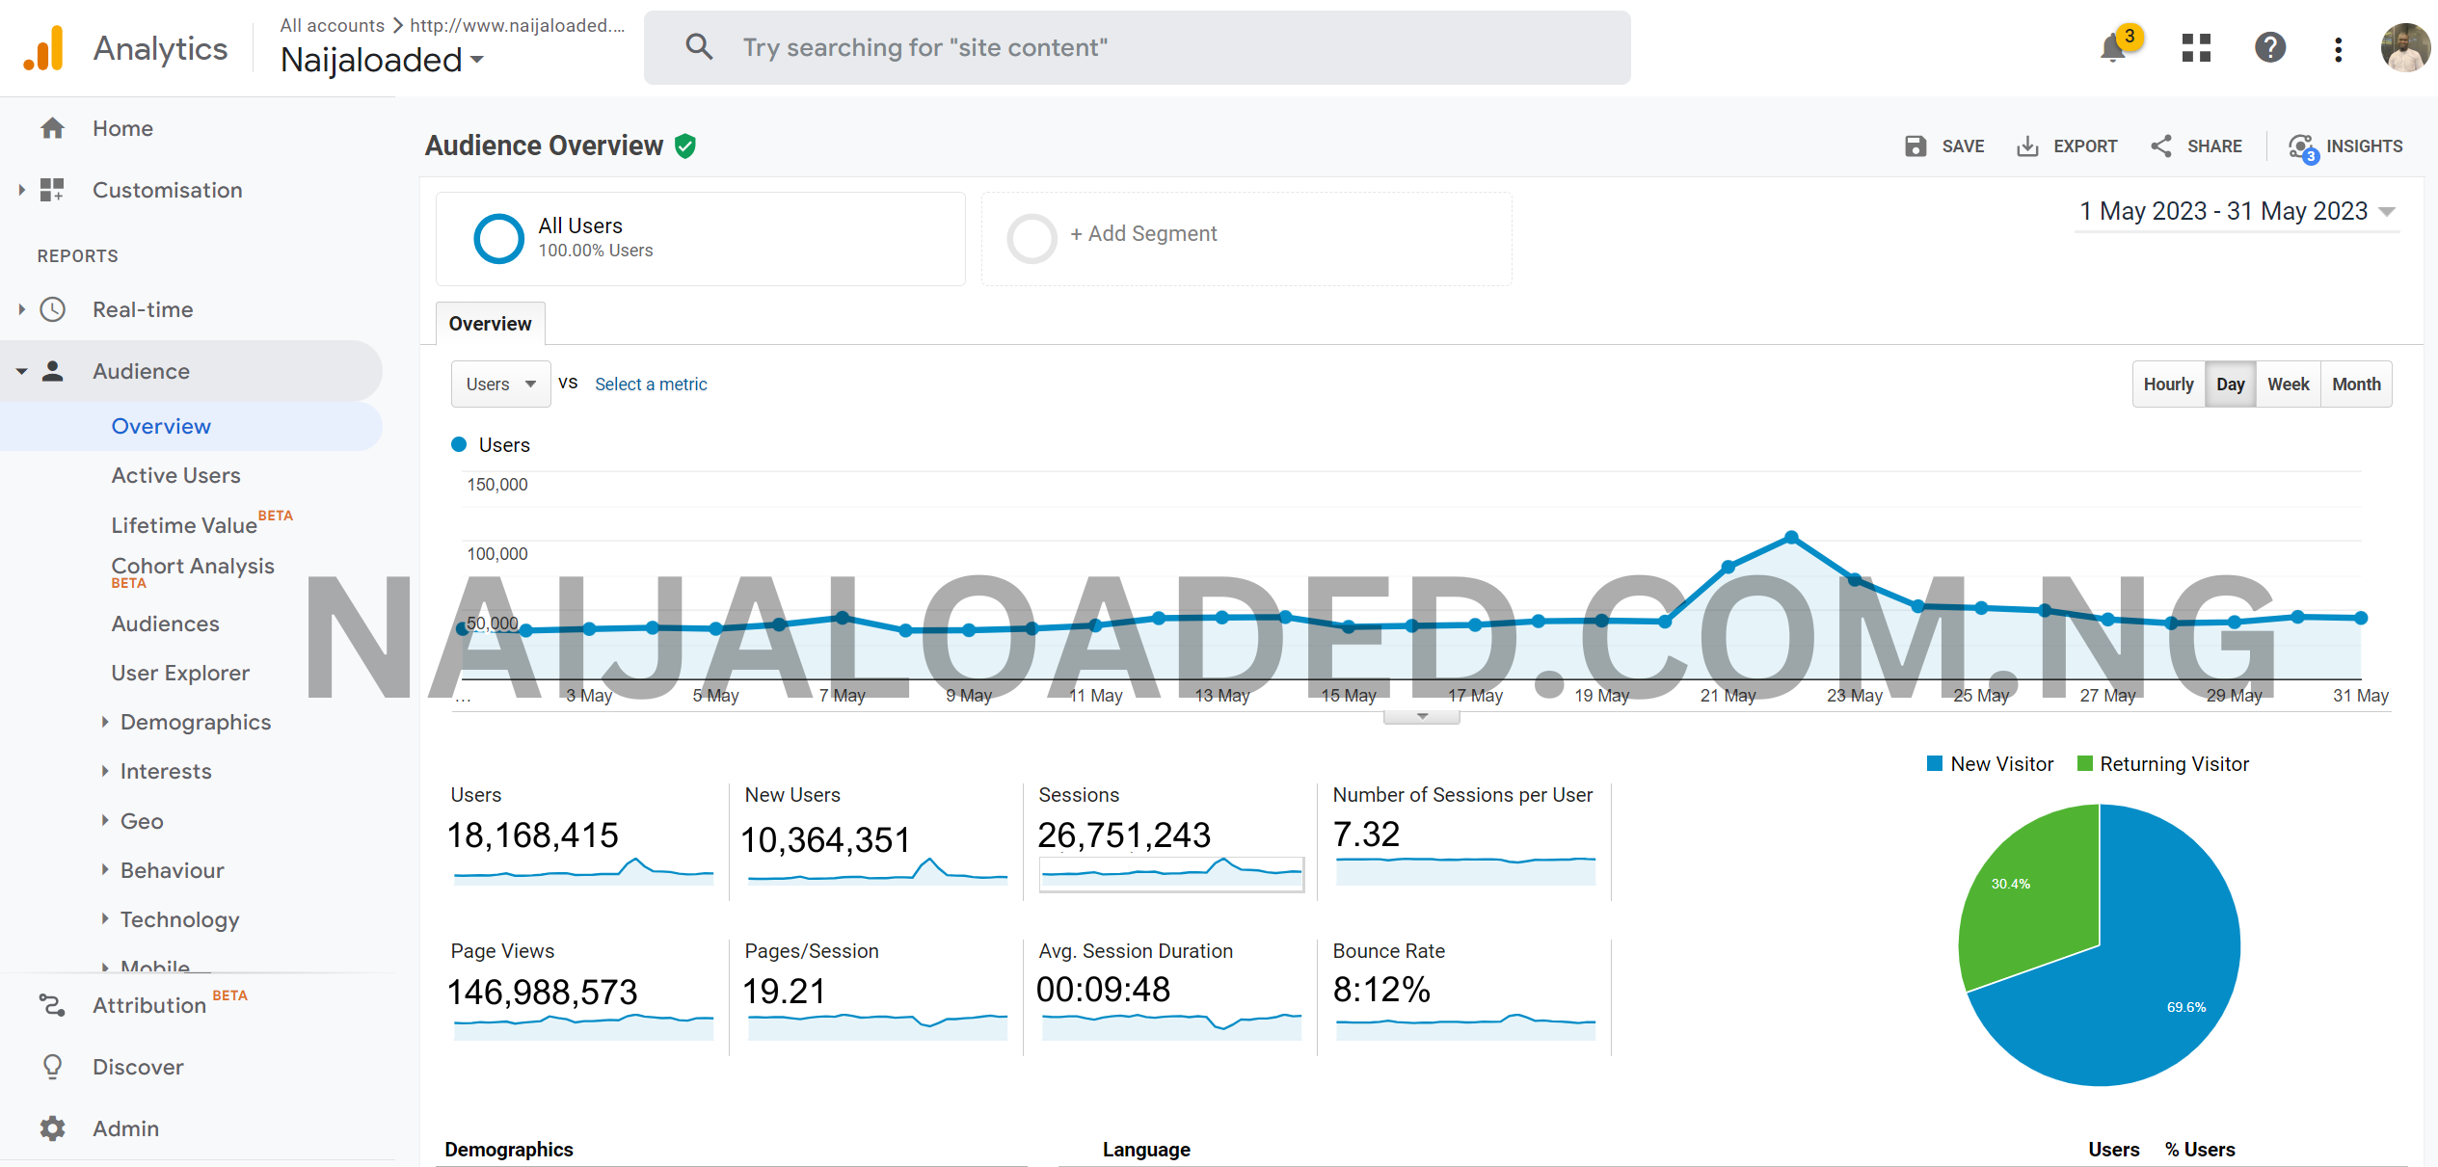
Task: Click the Export report icon
Action: pyautogui.click(x=2027, y=146)
